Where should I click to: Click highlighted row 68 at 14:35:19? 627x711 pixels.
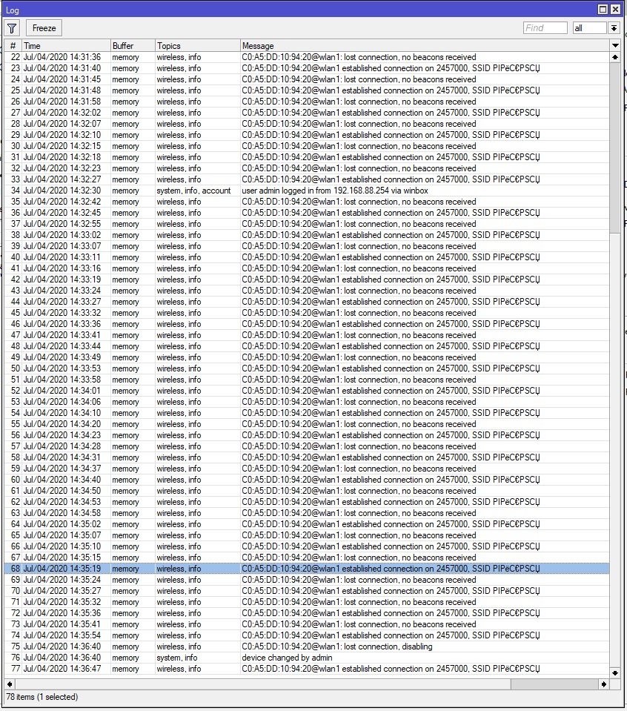point(307,569)
